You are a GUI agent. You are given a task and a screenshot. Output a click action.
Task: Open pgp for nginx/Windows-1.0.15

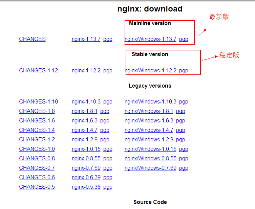point(184,149)
